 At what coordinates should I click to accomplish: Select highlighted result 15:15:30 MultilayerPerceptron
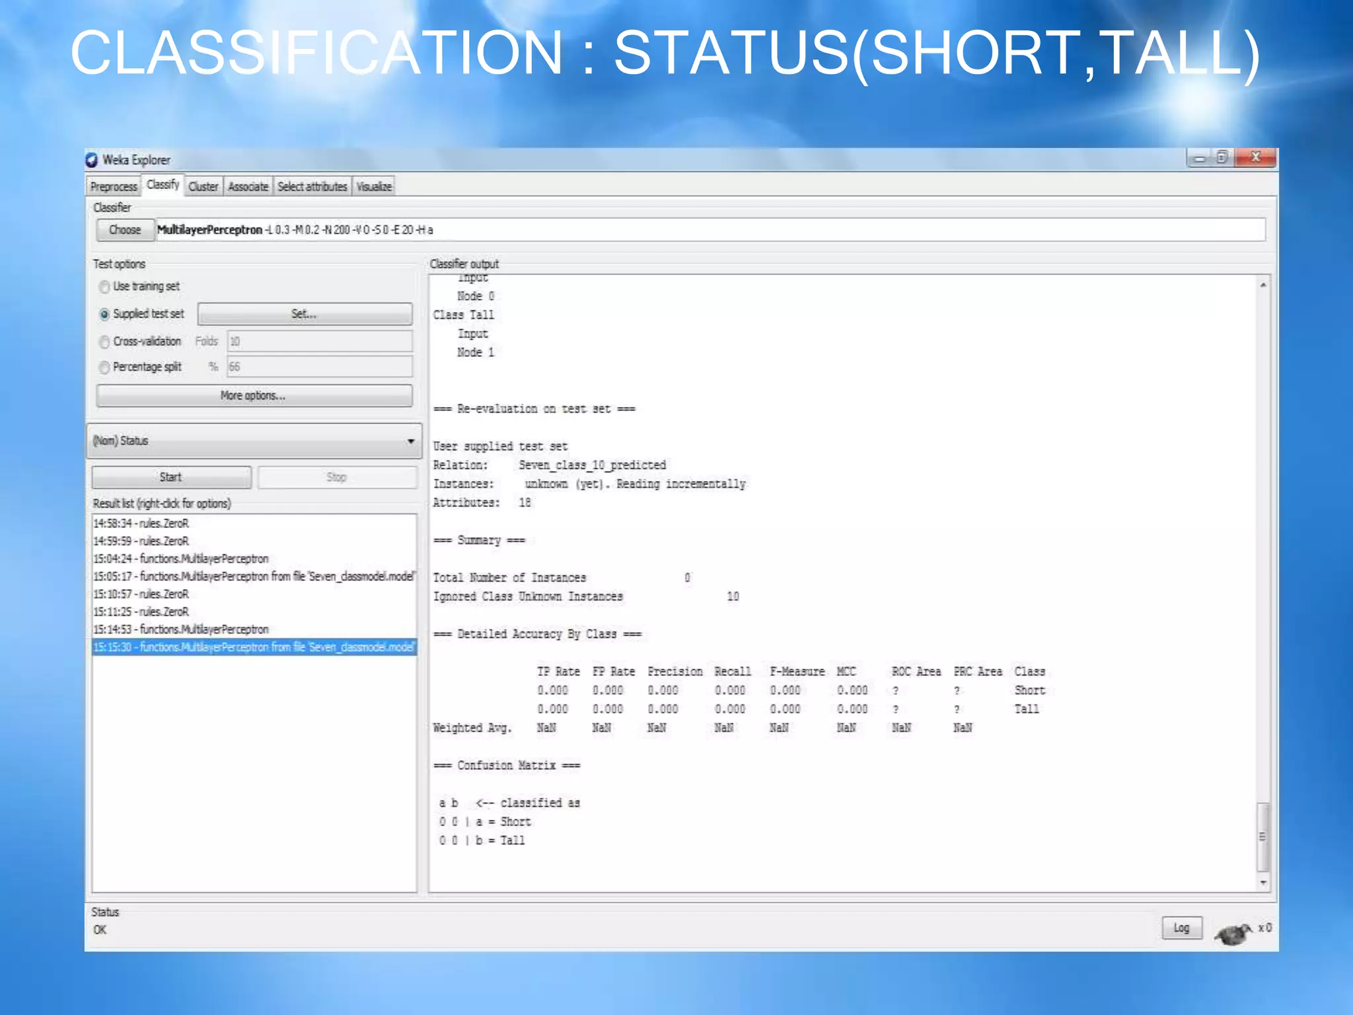pyautogui.click(x=254, y=648)
